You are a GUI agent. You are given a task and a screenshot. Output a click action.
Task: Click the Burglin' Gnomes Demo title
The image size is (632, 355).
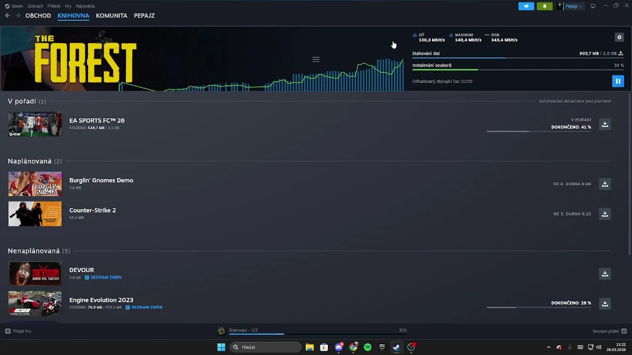(101, 180)
